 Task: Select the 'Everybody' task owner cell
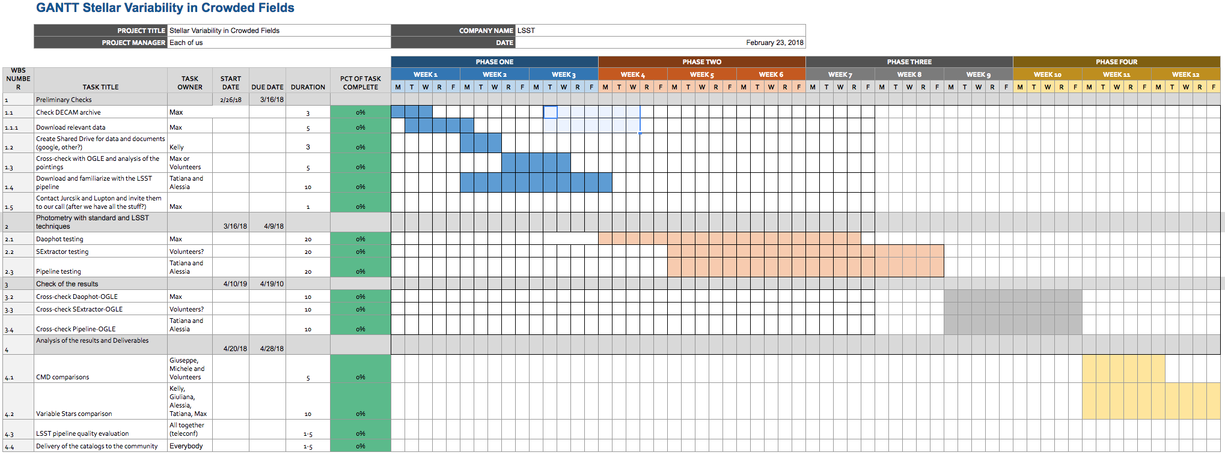(x=189, y=446)
